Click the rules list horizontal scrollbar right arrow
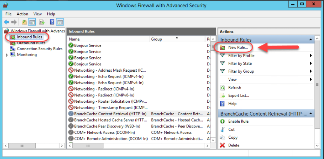Screen dimensions: 324x159 (x=207, y=146)
